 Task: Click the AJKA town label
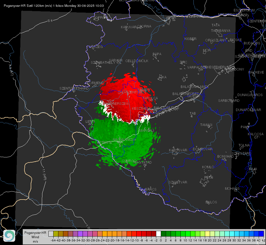pyautogui.click(x=162, y=77)
